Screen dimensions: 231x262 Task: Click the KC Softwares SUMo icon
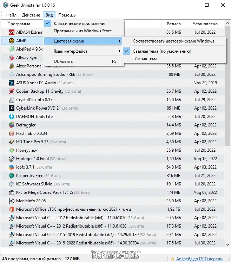coord(12,184)
